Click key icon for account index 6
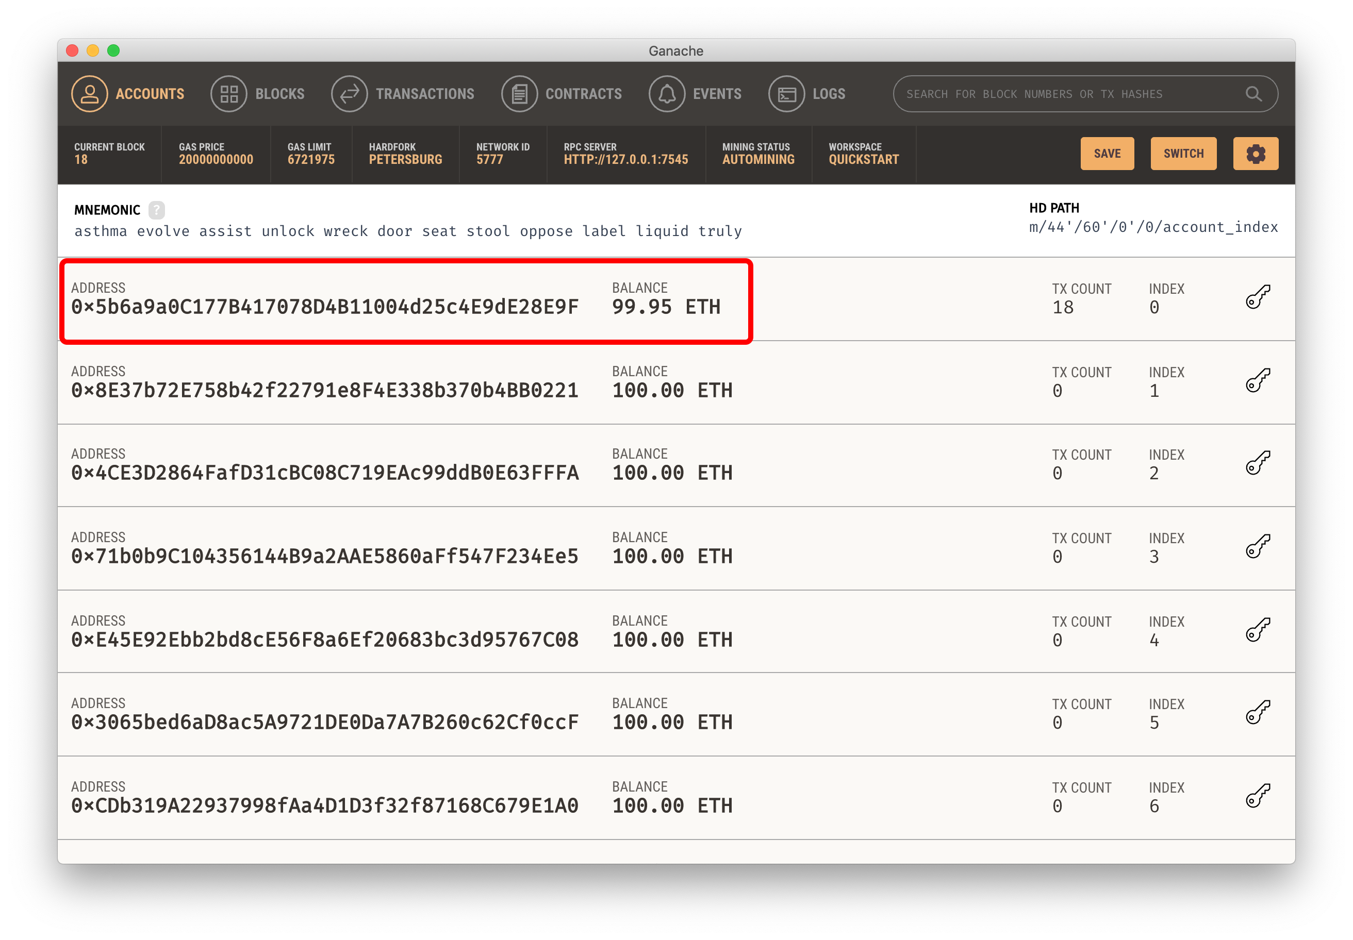This screenshot has height=940, width=1353. coord(1258,796)
